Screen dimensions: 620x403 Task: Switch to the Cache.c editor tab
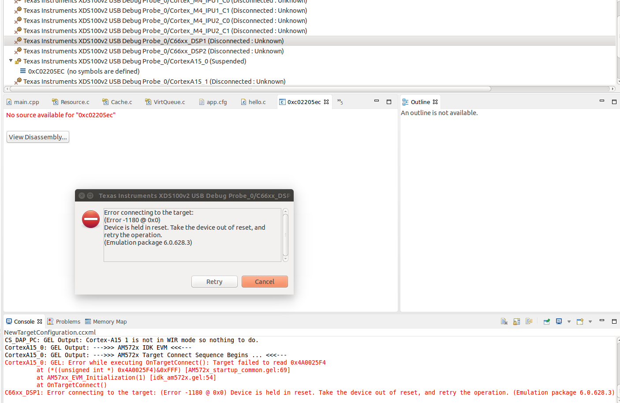[117, 102]
